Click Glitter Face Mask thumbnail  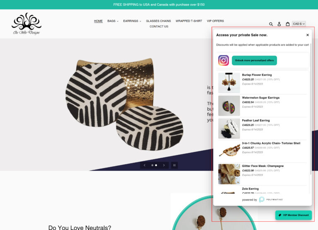pyautogui.click(x=229, y=174)
